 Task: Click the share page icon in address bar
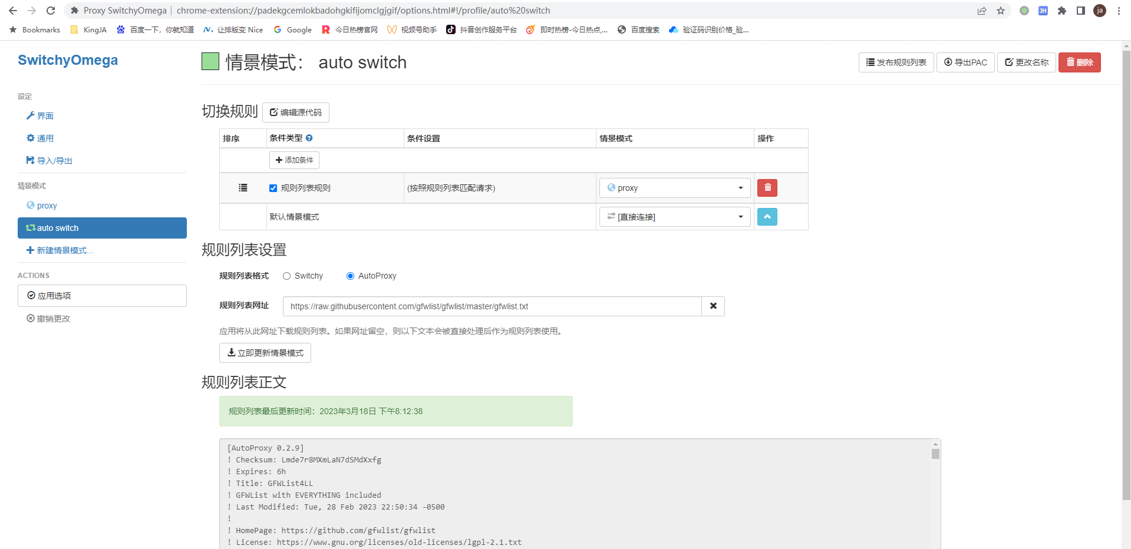[982, 11]
